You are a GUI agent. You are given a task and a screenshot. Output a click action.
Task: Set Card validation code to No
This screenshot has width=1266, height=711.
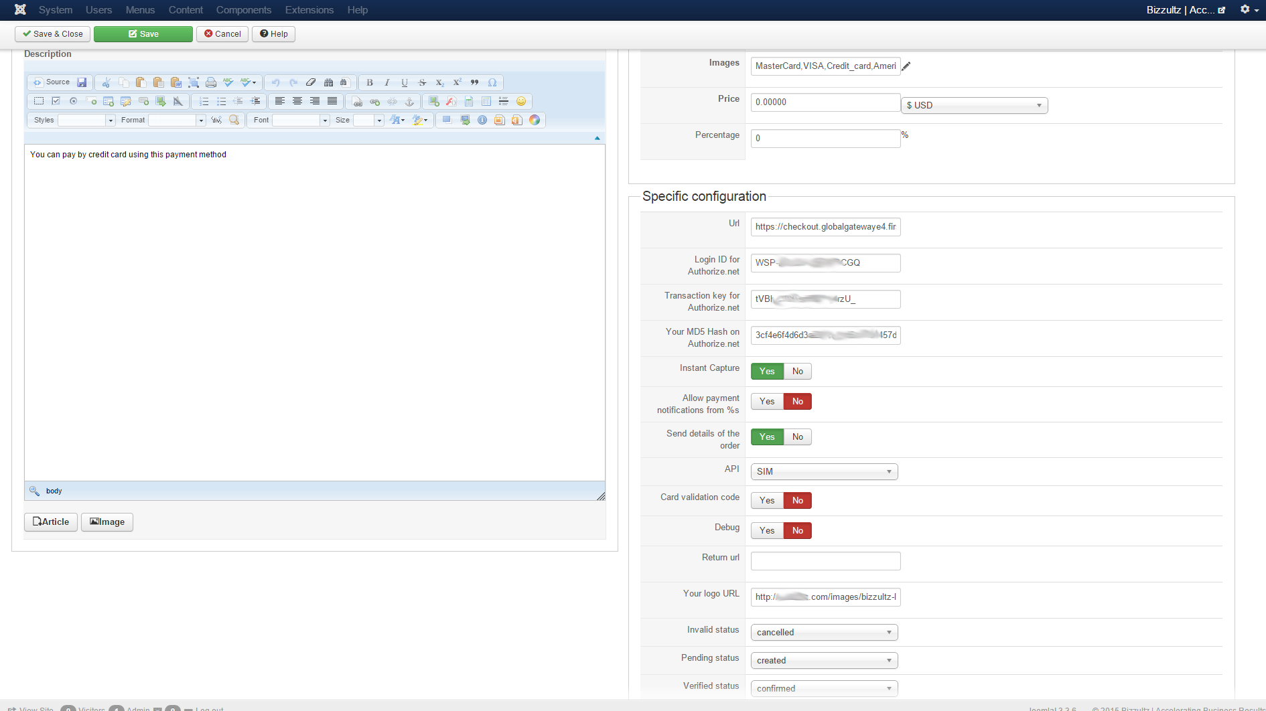(x=798, y=501)
